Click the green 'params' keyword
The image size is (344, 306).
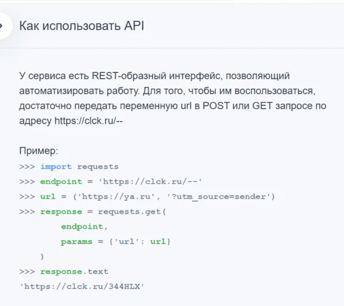pyautogui.click(x=77, y=241)
